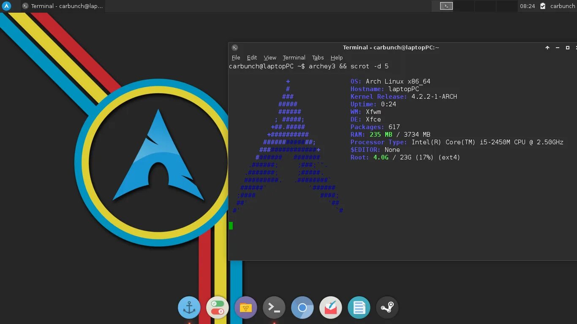577x324 pixels.
Task: Click the RAM usage '235 MB'
Action: click(x=381, y=135)
